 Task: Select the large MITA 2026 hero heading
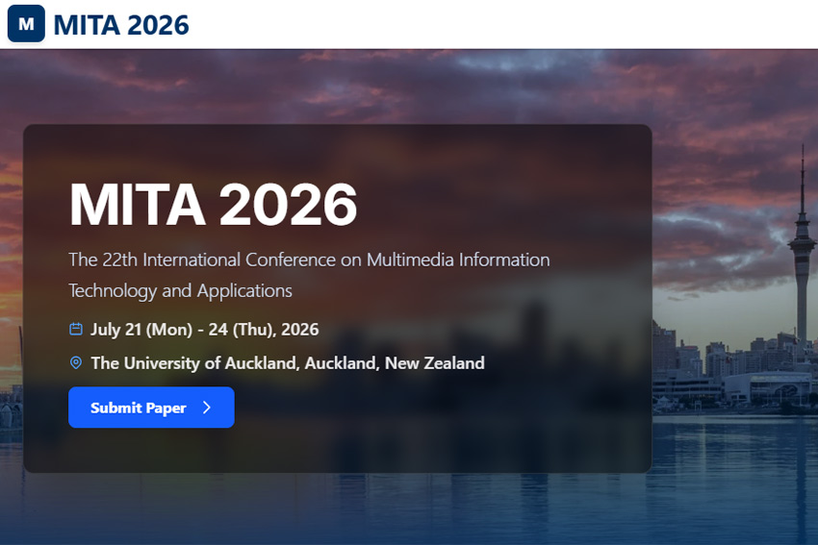[213, 204]
